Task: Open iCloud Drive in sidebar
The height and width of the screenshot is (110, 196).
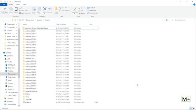Action: click(x=11, y=36)
